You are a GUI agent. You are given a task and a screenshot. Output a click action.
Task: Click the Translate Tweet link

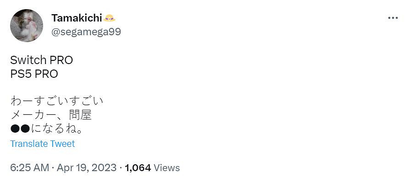click(x=42, y=144)
